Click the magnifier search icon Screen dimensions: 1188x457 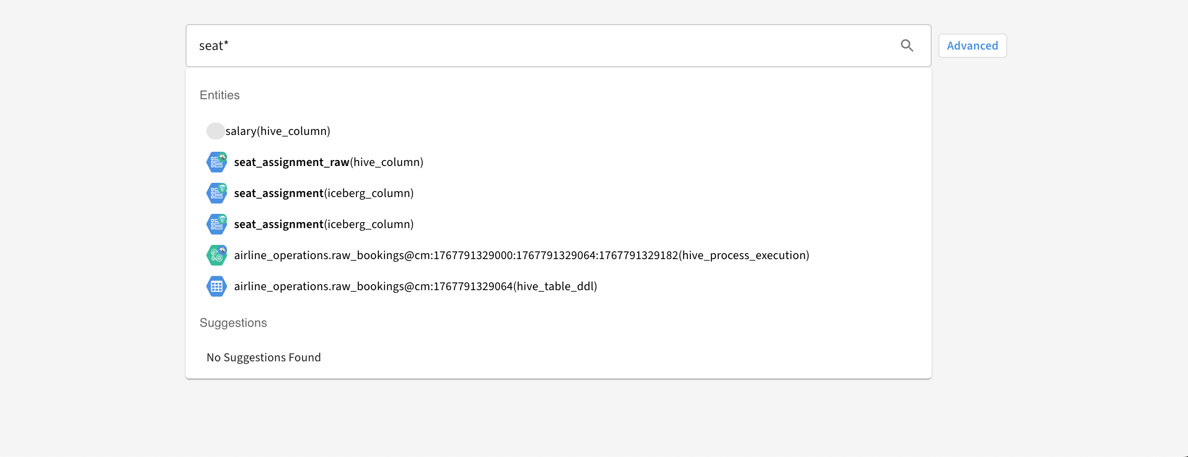pos(907,46)
